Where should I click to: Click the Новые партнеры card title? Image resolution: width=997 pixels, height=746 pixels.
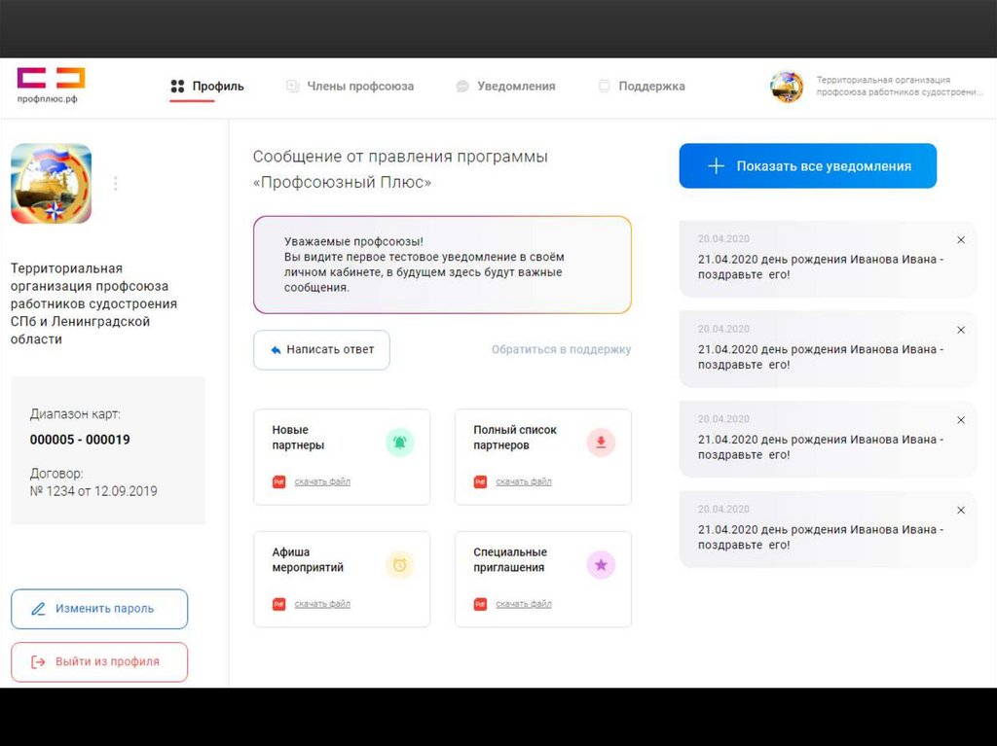coord(298,438)
